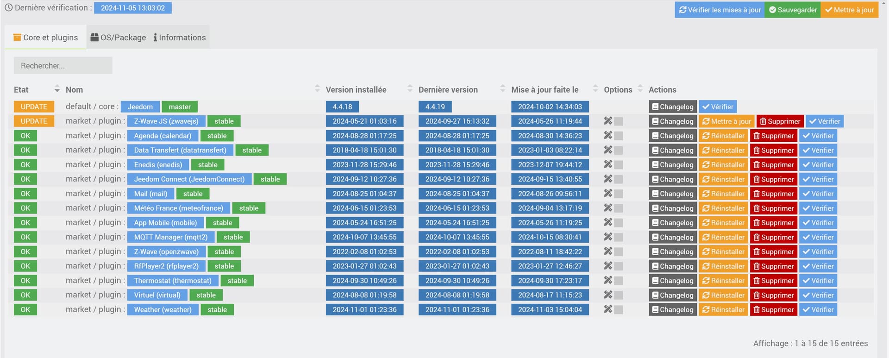Viewport: 889px width, 358px height.
Task: Click the options tools icon for Météo France
Action: click(x=608, y=208)
